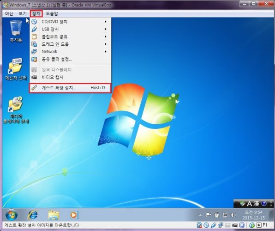Screen dimensions: 275x231
Task: Click the 漢 Hanja convert button
Action: pyautogui.click(x=256, y=204)
